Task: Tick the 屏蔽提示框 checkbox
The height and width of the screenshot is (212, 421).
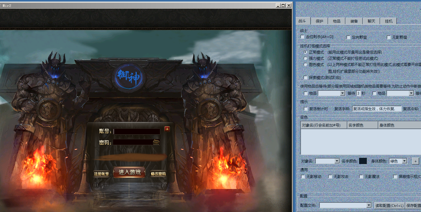Action: [x=395, y=176]
